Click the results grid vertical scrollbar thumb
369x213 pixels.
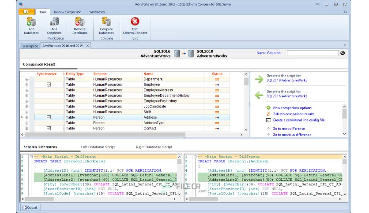click(x=246, y=81)
